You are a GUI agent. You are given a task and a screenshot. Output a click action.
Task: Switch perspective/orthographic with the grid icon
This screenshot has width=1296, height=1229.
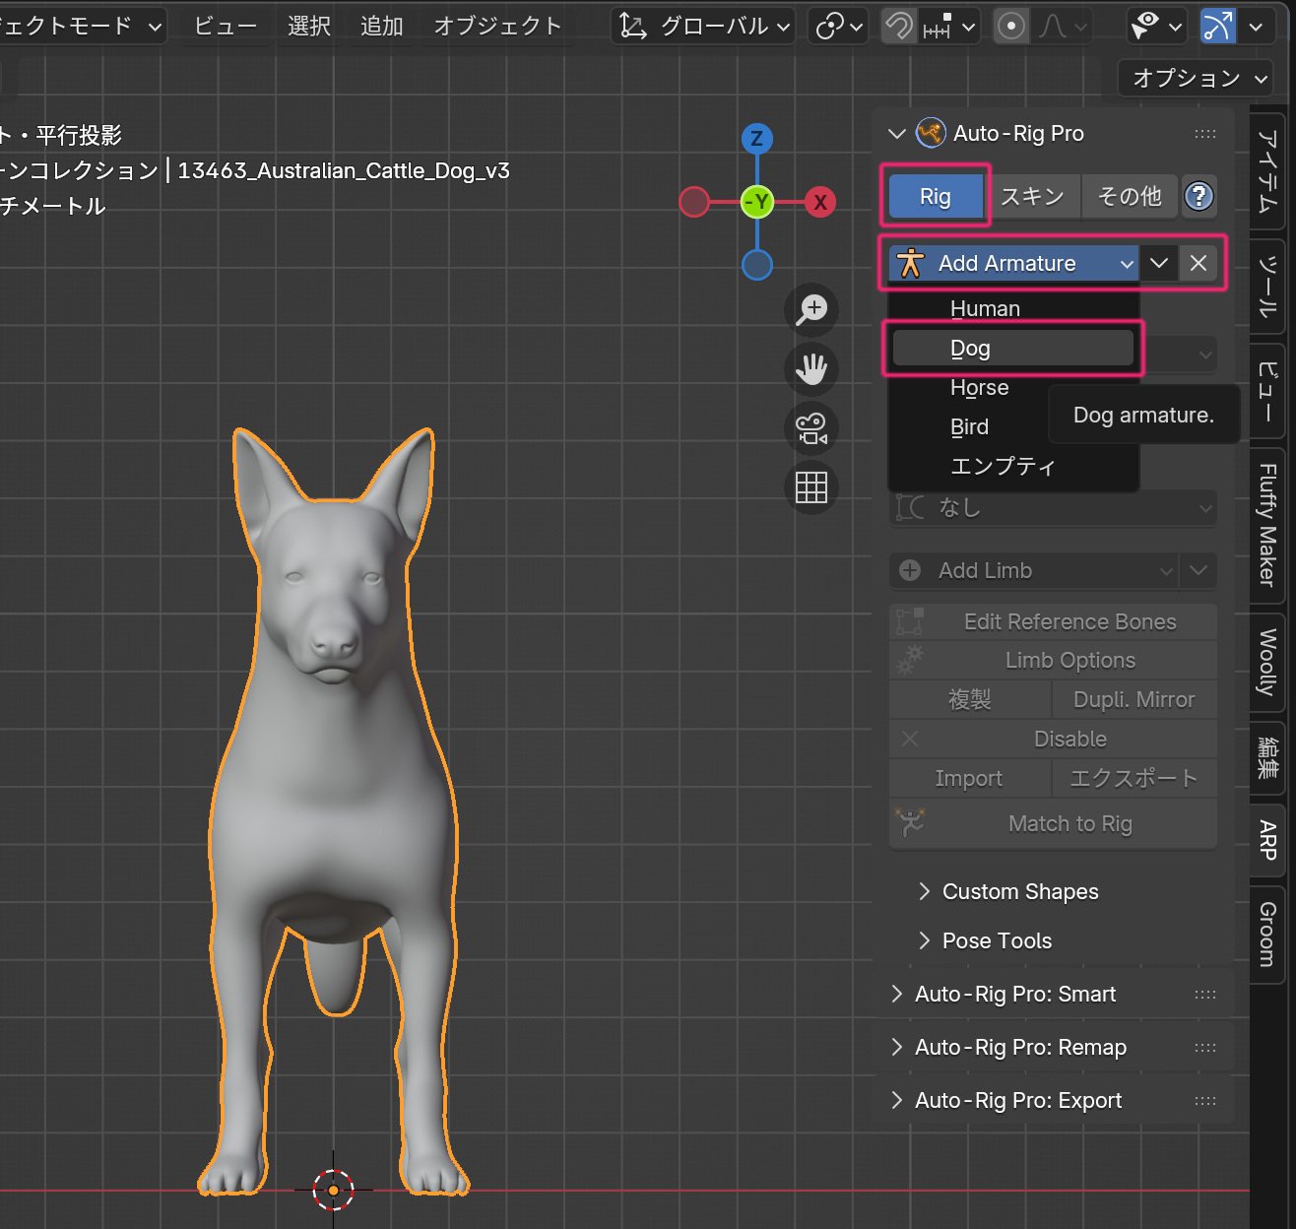(x=811, y=487)
